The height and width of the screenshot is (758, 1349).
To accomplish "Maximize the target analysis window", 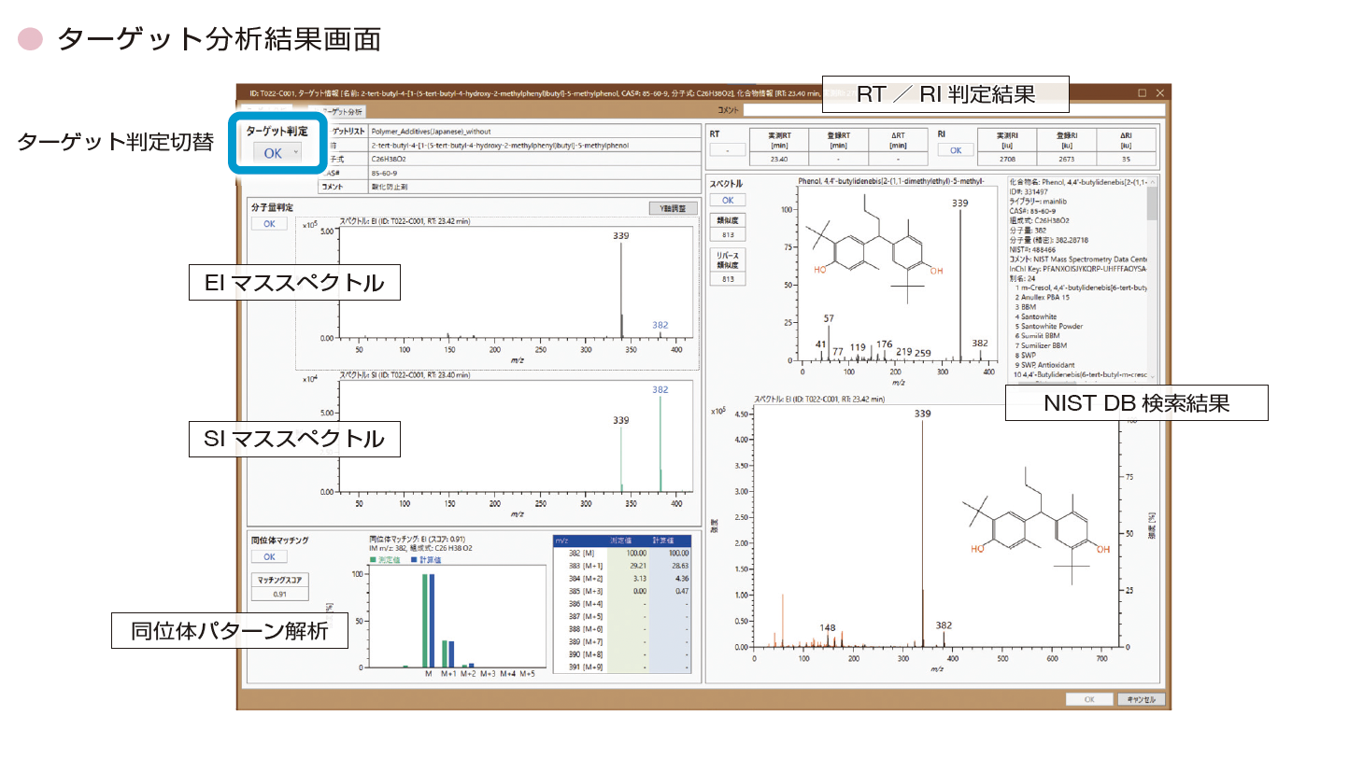I will pyautogui.click(x=1142, y=93).
